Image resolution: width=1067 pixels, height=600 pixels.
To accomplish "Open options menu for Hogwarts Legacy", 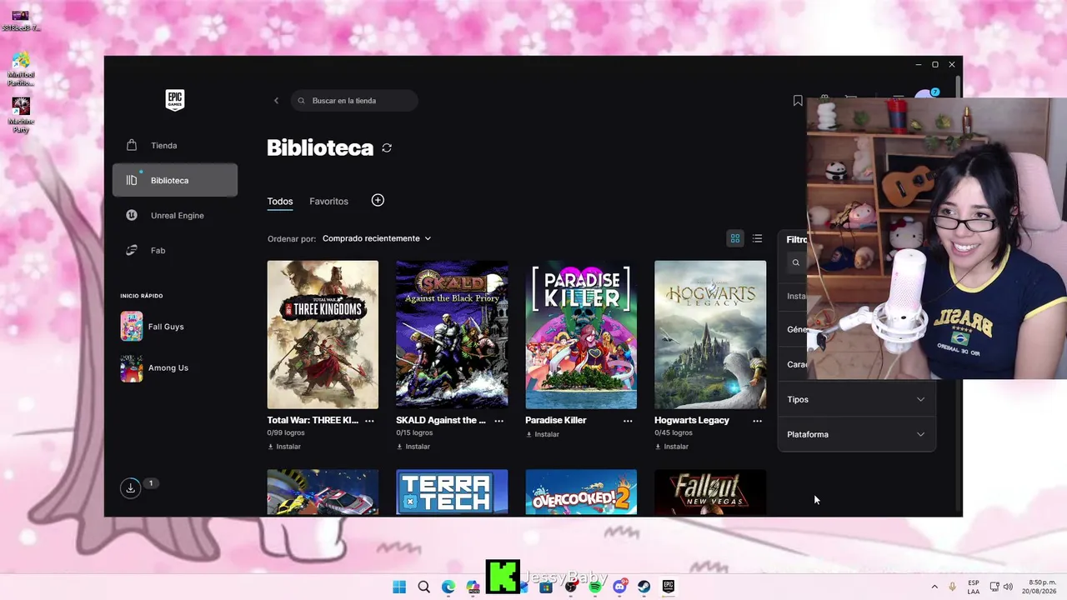I will tap(757, 421).
